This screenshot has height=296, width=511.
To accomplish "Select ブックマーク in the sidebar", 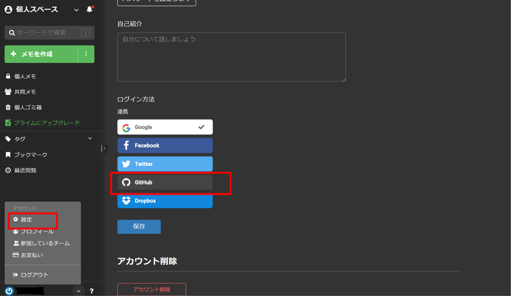I will [x=31, y=154].
